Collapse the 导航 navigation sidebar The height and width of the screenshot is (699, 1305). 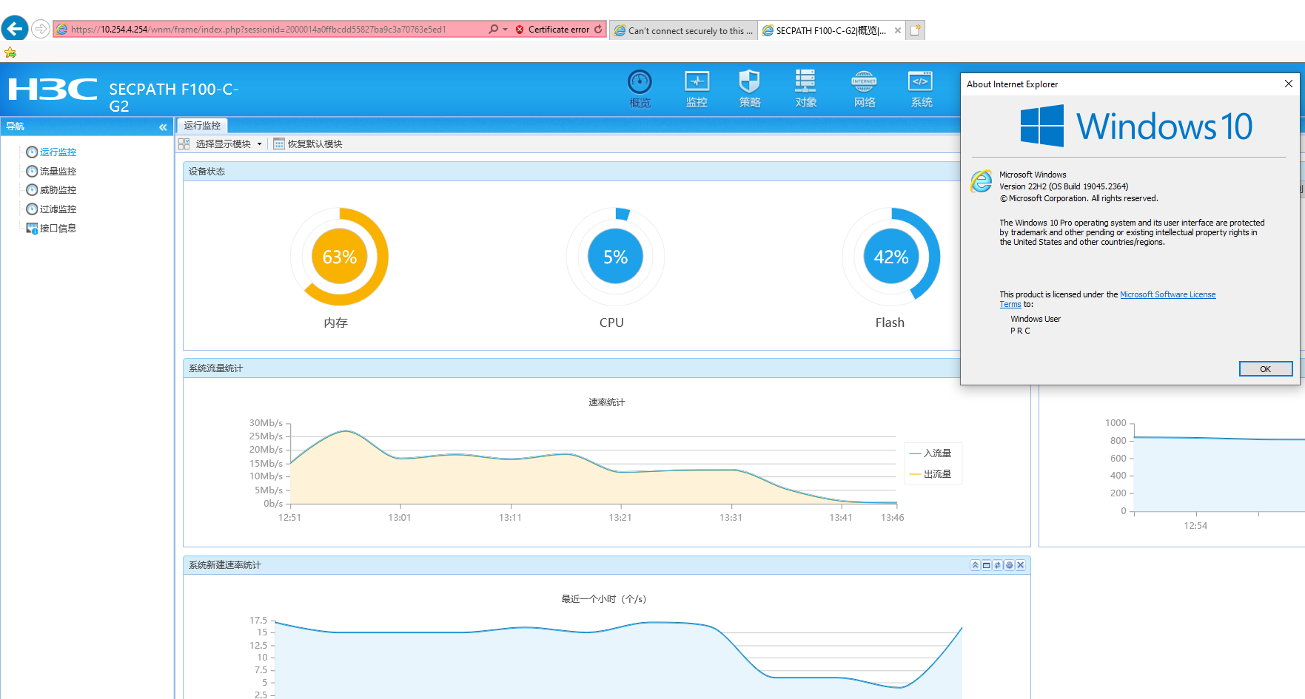coord(163,127)
